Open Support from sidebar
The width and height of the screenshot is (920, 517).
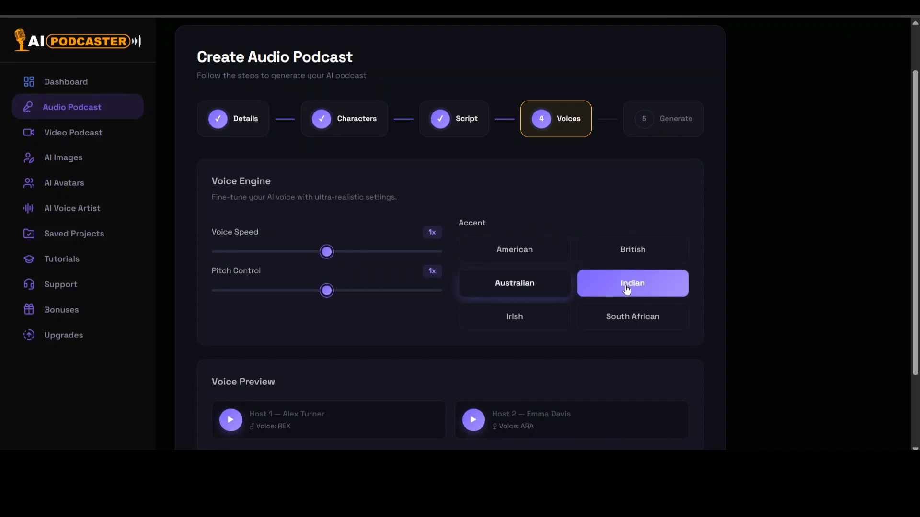pos(78,284)
